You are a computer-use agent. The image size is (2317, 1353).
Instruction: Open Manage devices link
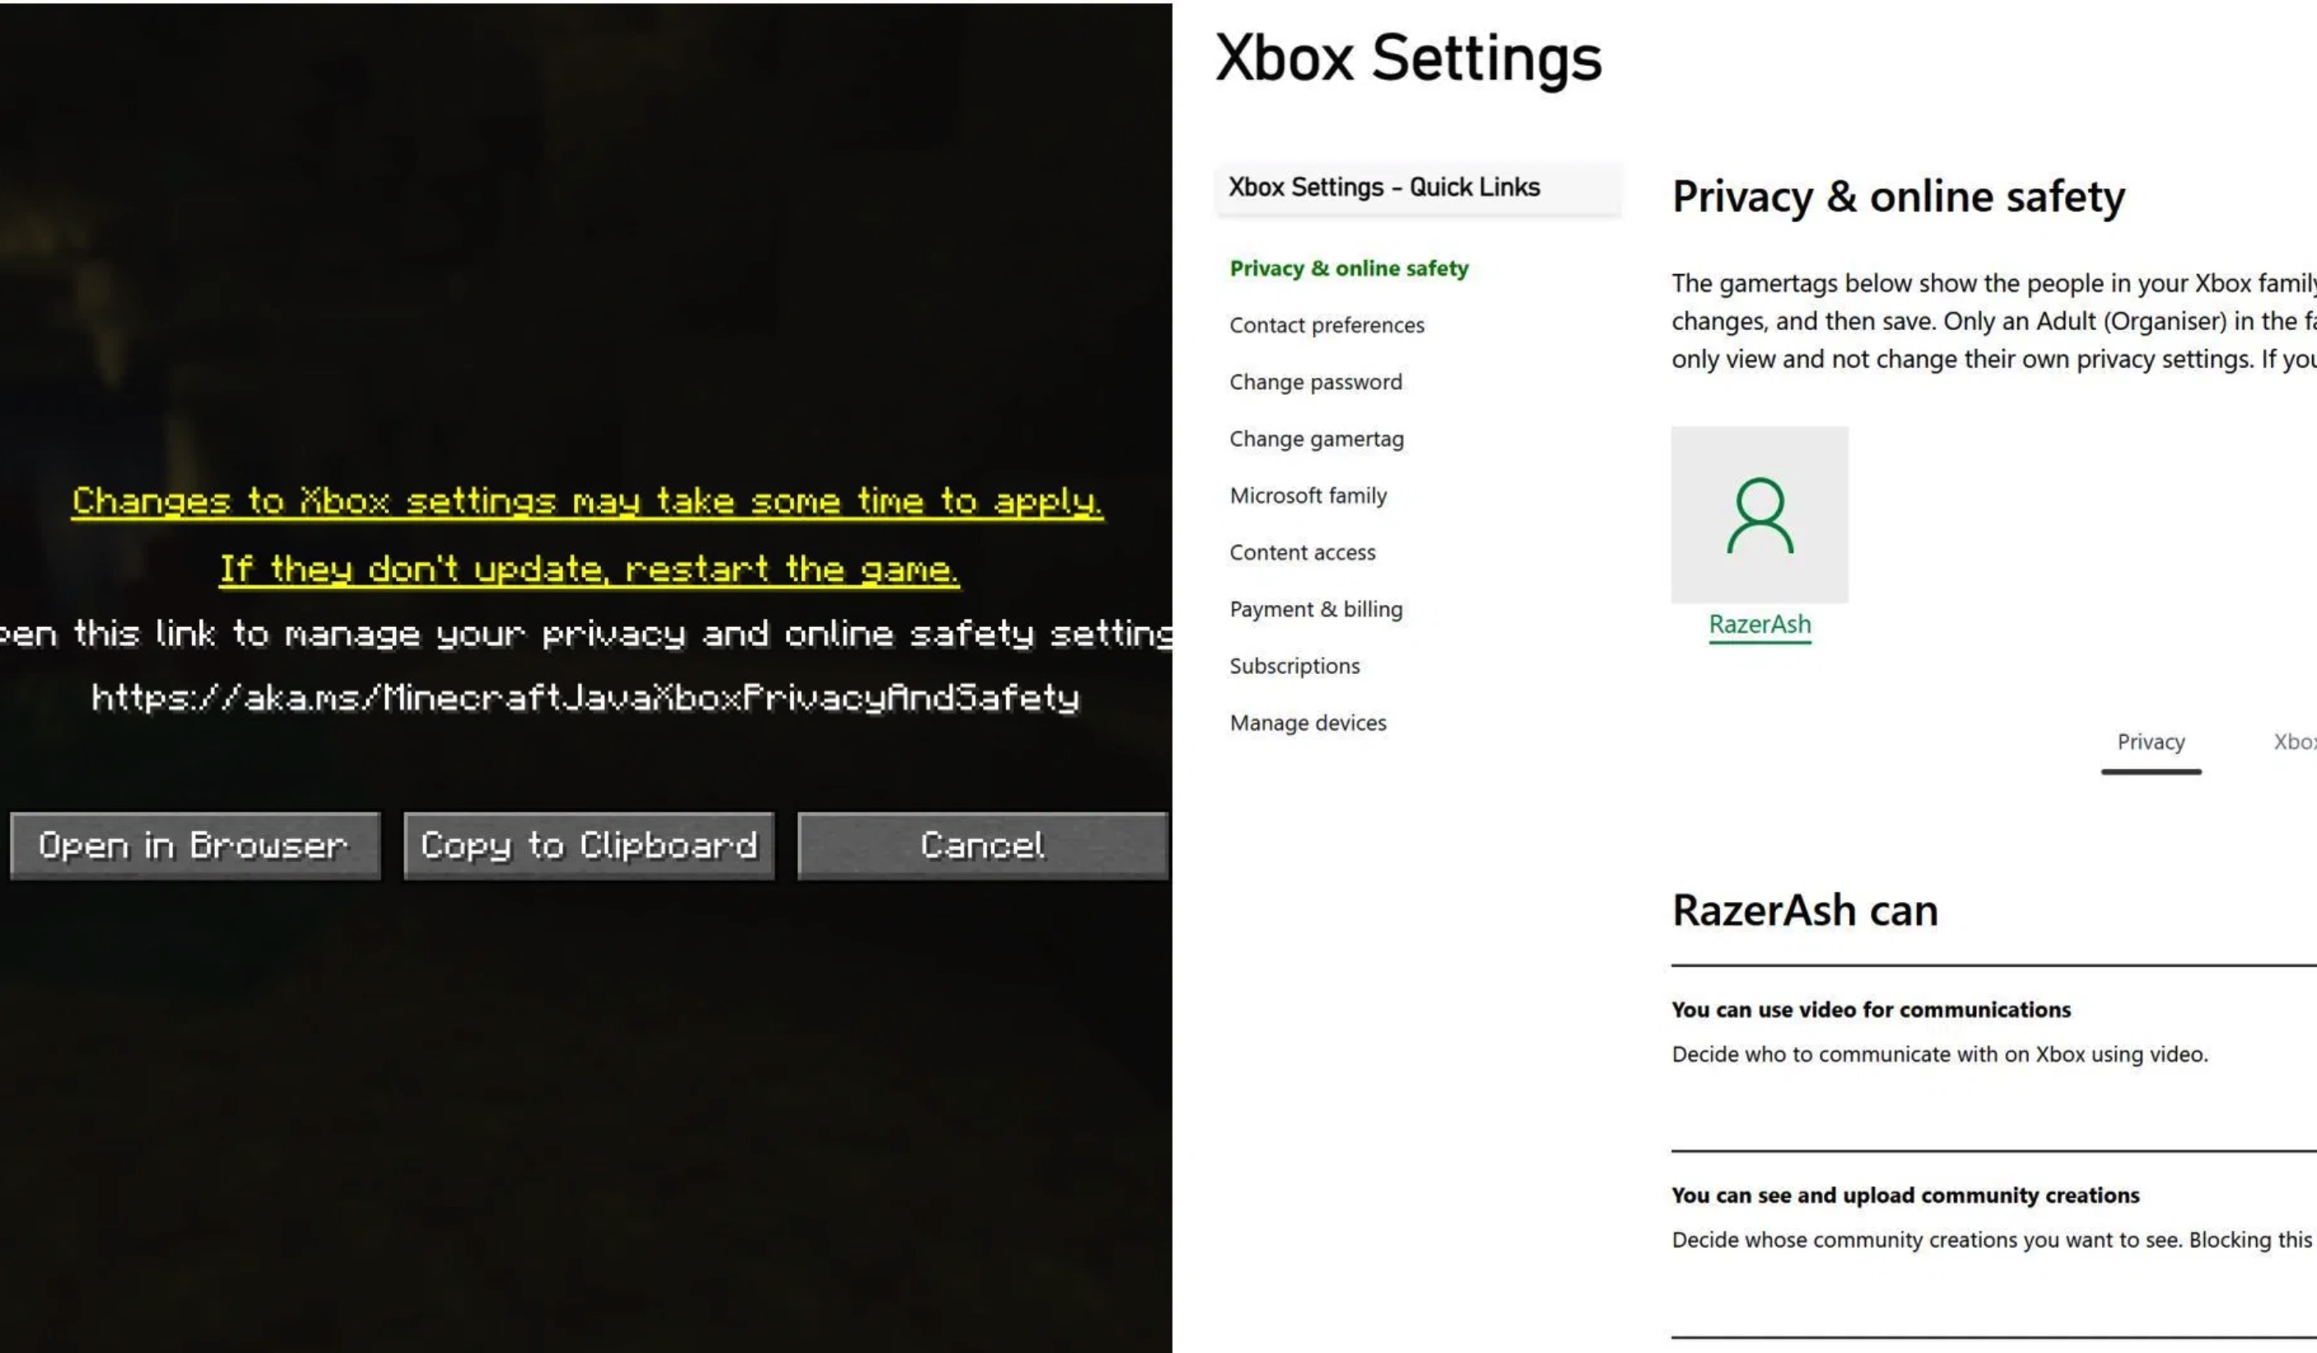coord(1308,723)
